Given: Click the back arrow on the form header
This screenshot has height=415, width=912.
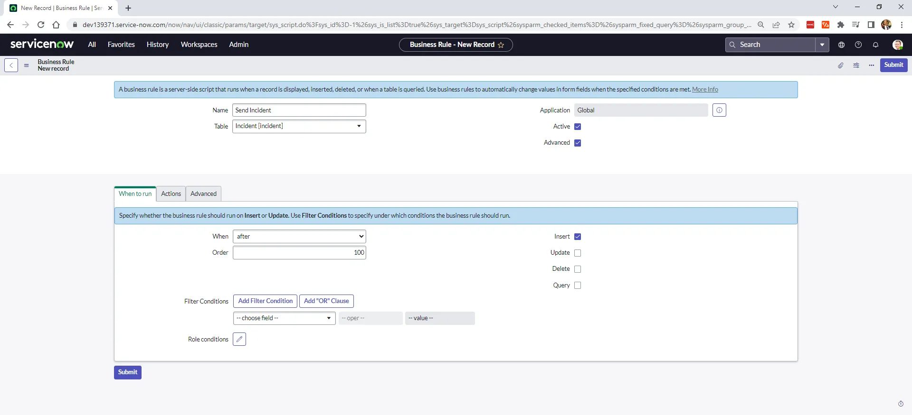Looking at the screenshot, I should pyautogui.click(x=11, y=65).
